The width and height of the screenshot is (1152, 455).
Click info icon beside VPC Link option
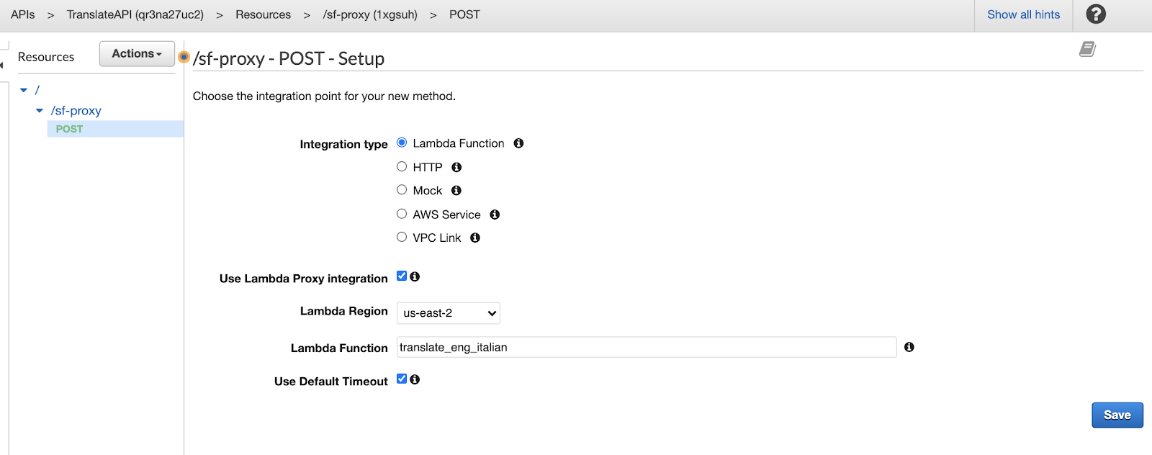coord(475,238)
